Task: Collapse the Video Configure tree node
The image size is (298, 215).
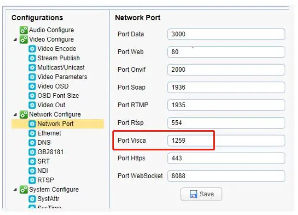Action: (x=15, y=40)
